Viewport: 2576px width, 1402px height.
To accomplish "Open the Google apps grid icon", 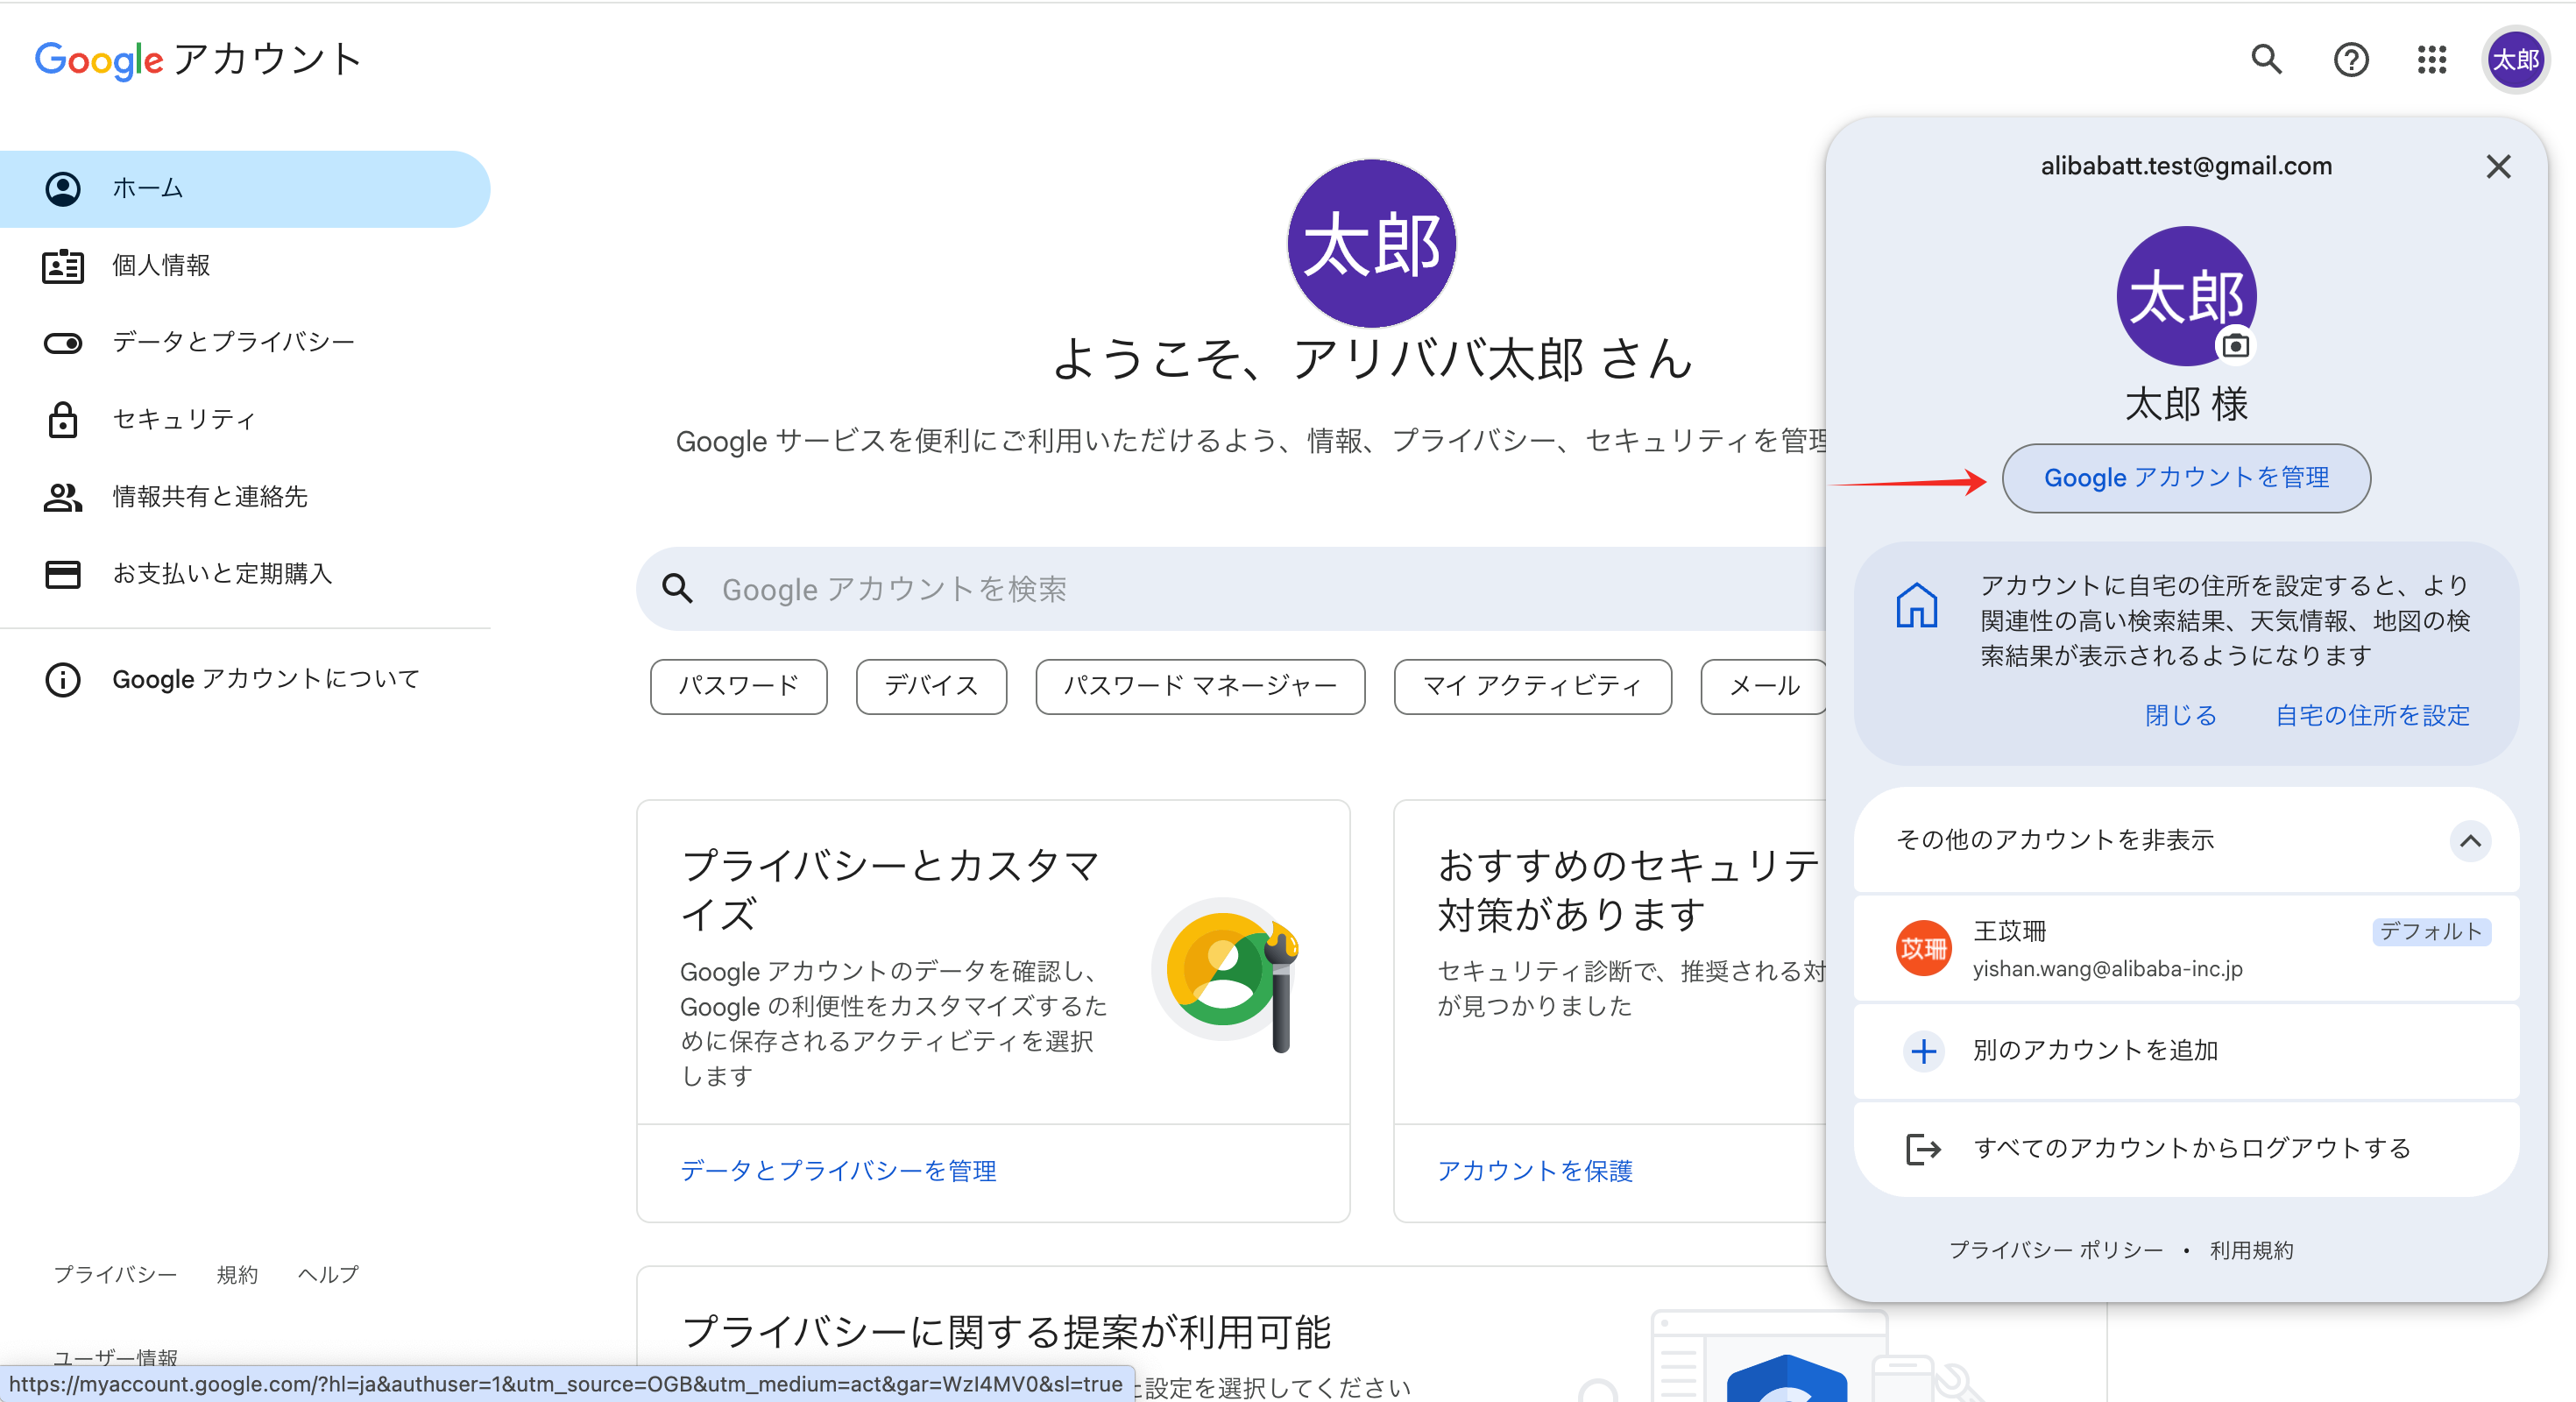I will [2431, 60].
